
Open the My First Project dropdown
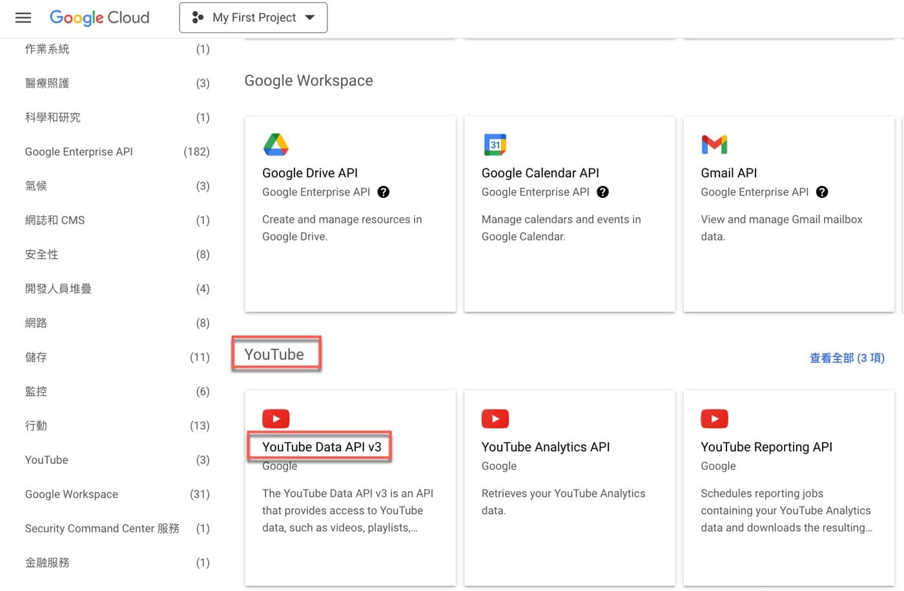click(x=253, y=17)
